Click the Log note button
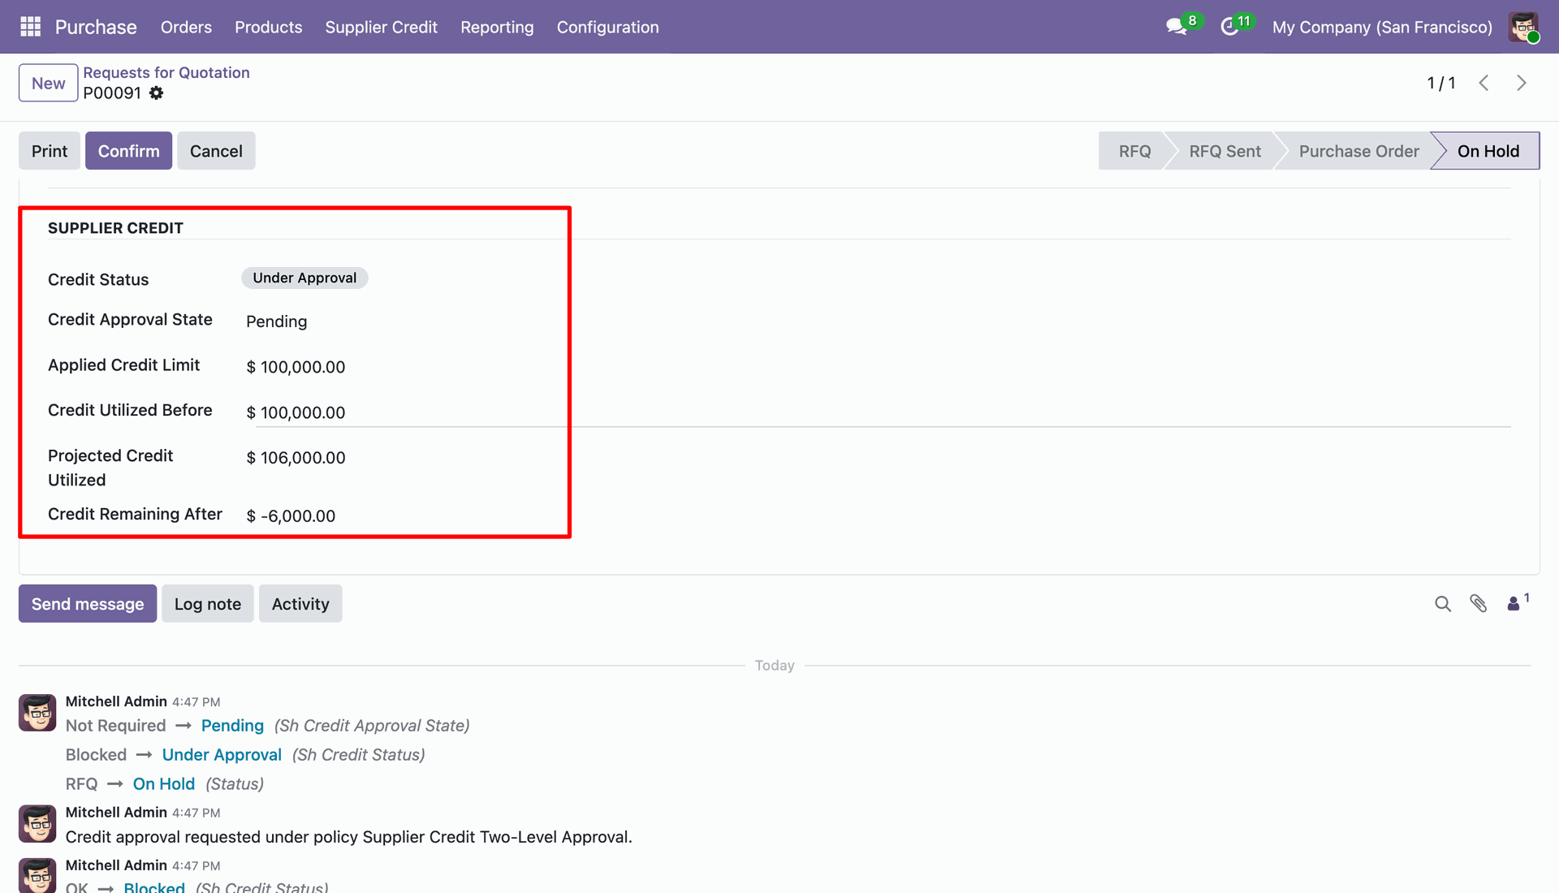1559x893 pixels. pos(208,604)
